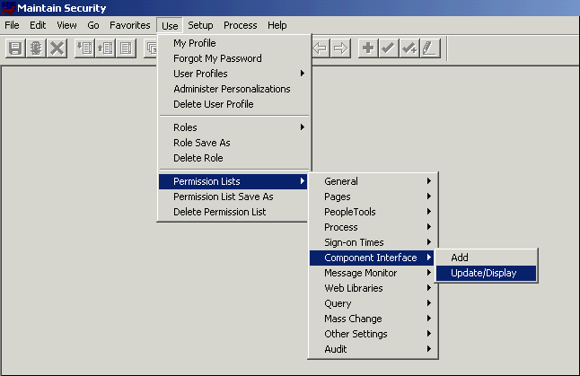Open the Go menu
Viewport: 580px width, 376px height.
coord(93,25)
